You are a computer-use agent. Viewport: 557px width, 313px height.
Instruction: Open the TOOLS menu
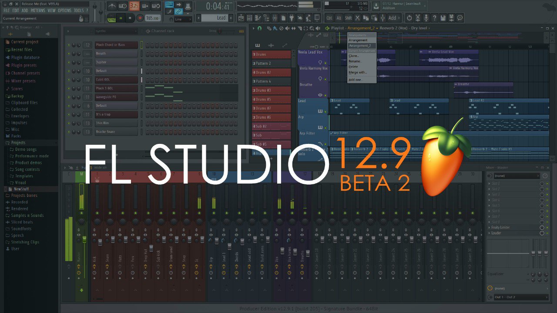[78, 10]
